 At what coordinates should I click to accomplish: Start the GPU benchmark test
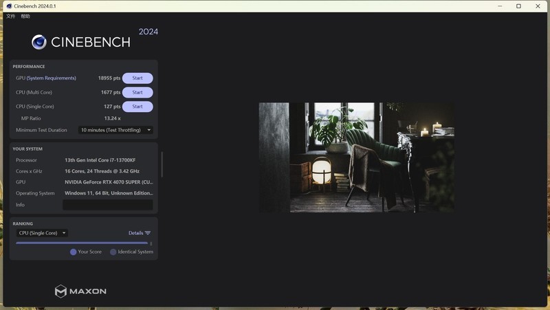pyautogui.click(x=137, y=78)
